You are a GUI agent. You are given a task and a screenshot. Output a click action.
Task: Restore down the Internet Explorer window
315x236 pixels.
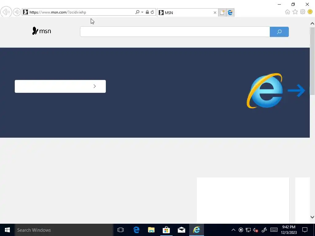click(293, 4)
